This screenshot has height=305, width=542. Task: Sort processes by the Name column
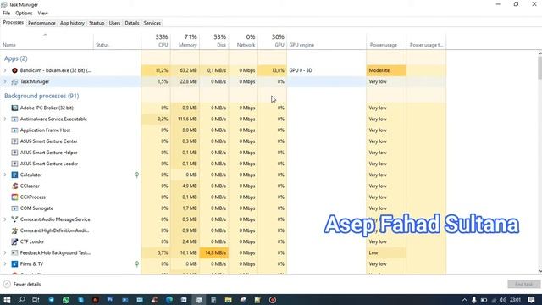[47, 42]
